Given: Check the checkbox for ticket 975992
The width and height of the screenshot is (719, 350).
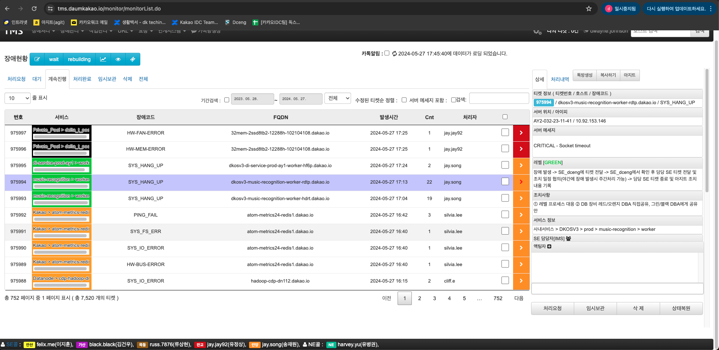Looking at the screenshot, I should [x=505, y=215].
